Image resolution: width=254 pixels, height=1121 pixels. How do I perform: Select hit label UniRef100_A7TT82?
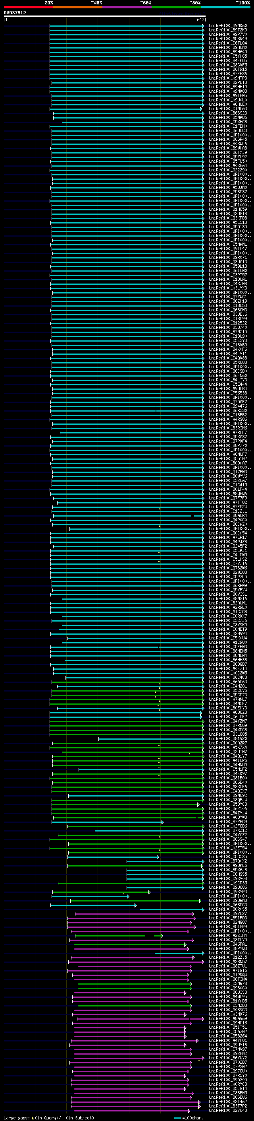pyautogui.click(x=227, y=502)
